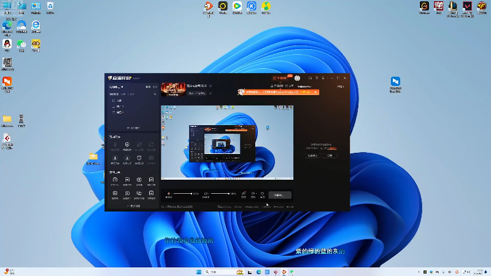Click the microphone icon in the audio bar
491x276 pixels.
pyautogui.click(x=169, y=194)
